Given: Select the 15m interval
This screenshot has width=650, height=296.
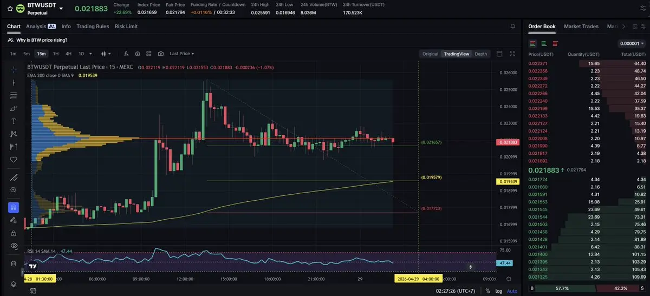Looking at the screenshot, I should pyautogui.click(x=41, y=54).
